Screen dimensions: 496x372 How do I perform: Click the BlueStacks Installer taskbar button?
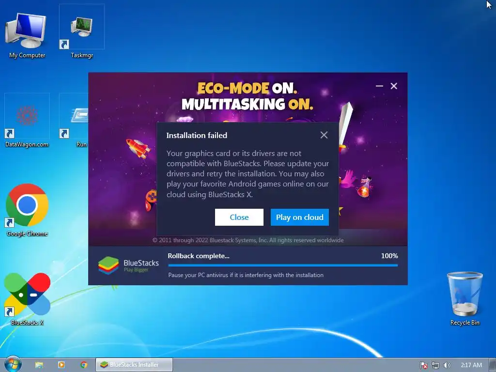click(134, 365)
